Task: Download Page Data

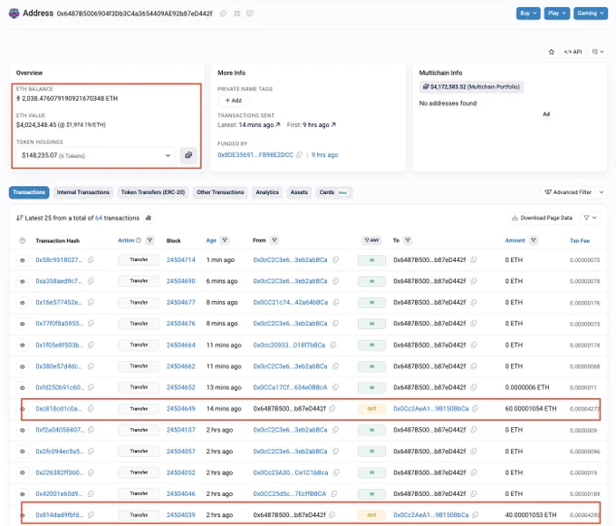Action: (x=542, y=218)
